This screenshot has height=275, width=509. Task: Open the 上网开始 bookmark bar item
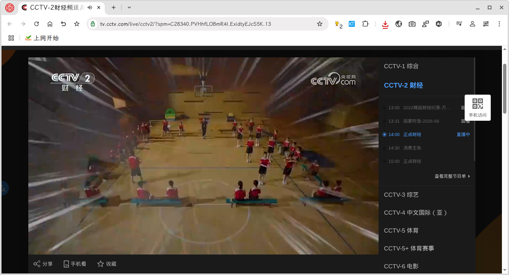42,38
